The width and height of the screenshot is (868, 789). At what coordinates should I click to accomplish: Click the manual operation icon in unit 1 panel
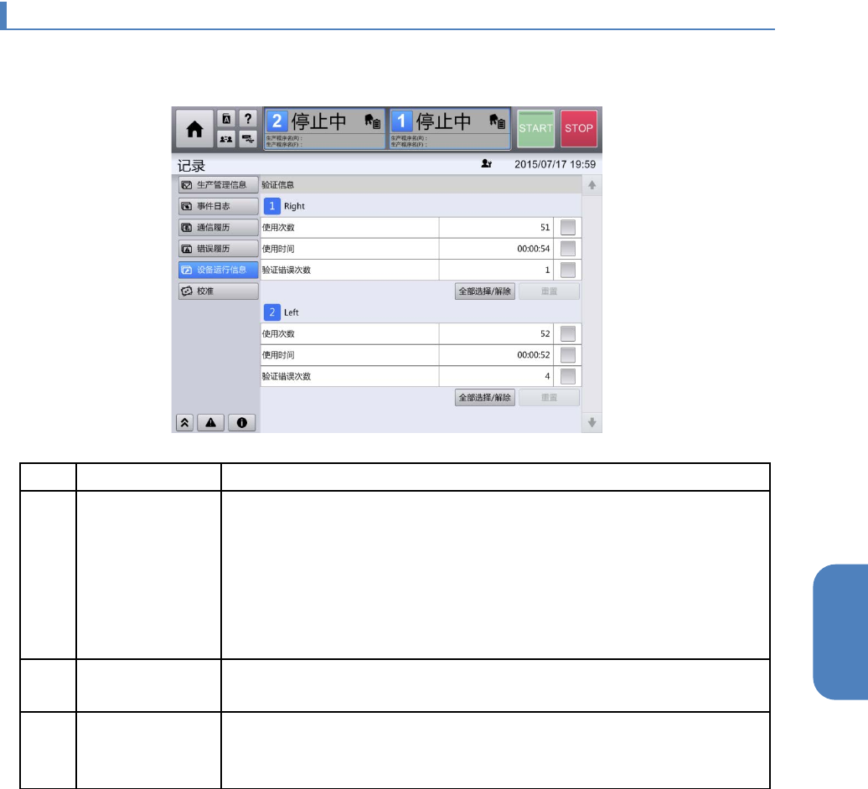coord(497,121)
